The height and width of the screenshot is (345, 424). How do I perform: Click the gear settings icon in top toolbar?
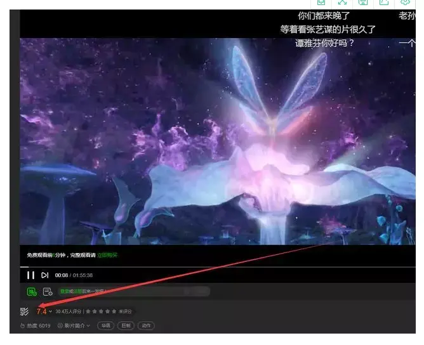tap(405, 3)
